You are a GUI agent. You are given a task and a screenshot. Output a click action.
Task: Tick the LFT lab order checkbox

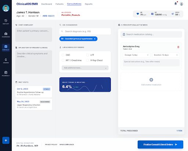tap(87, 55)
